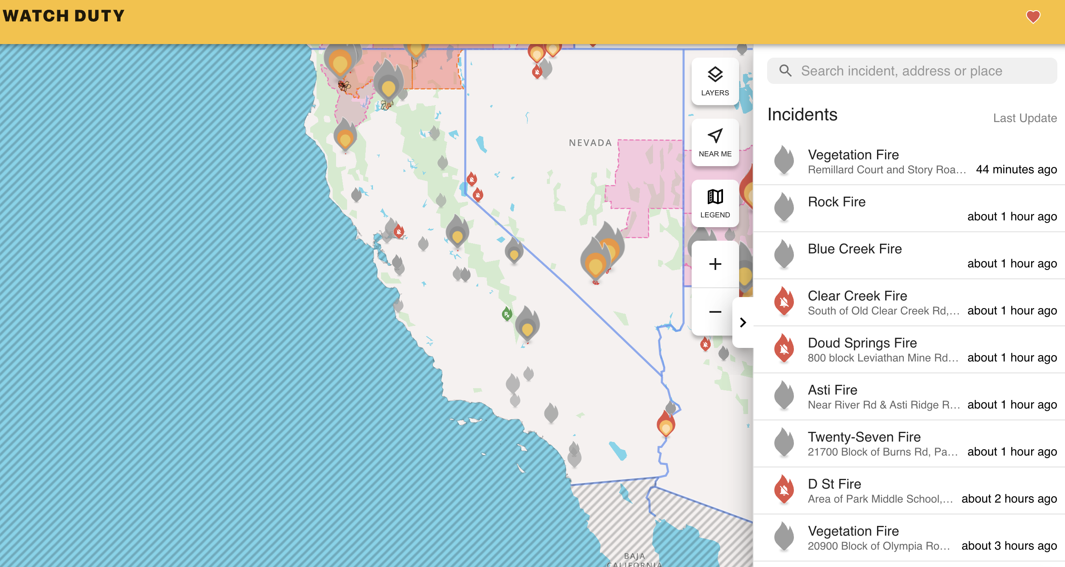
Task: Click the red heart donate icon
Action: coord(1033,17)
